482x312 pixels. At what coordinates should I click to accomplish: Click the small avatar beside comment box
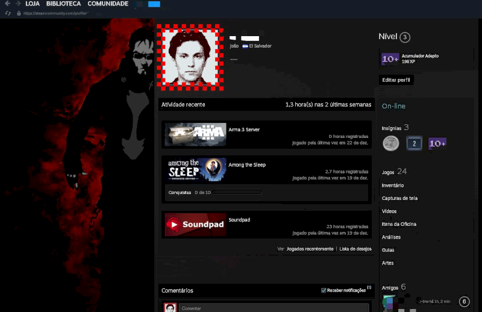[170, 308]
